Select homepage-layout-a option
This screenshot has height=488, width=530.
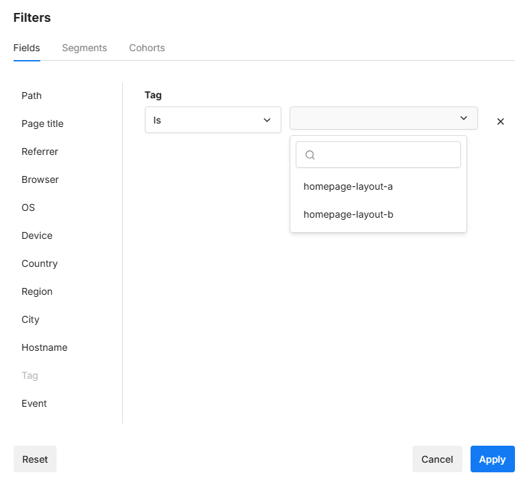click(348, 186)
